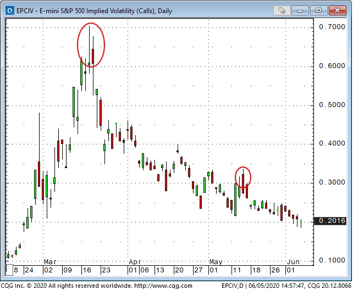Click the date label 06 on time axis
Viewport: 353px width, 290px height.
coord(145,270)
